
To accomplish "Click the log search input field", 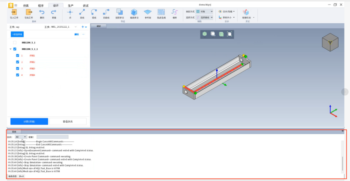I will [x=52, y=137].
